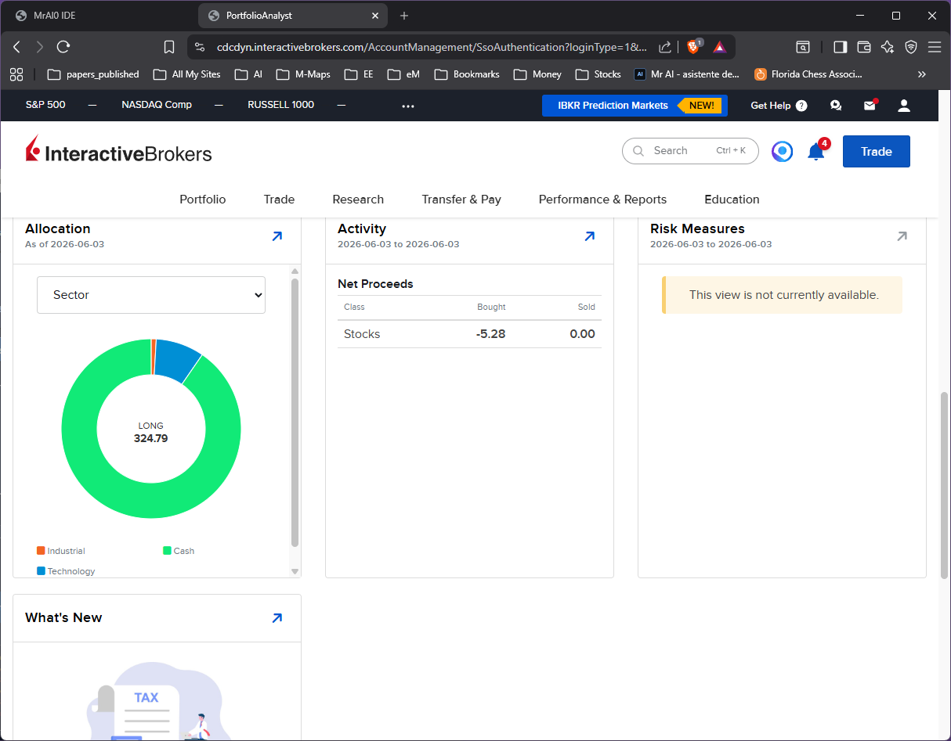Open the Activity widget expand arrow
Image resolution: width=951 pixels, height=741 pixels.
pos(589,236)
